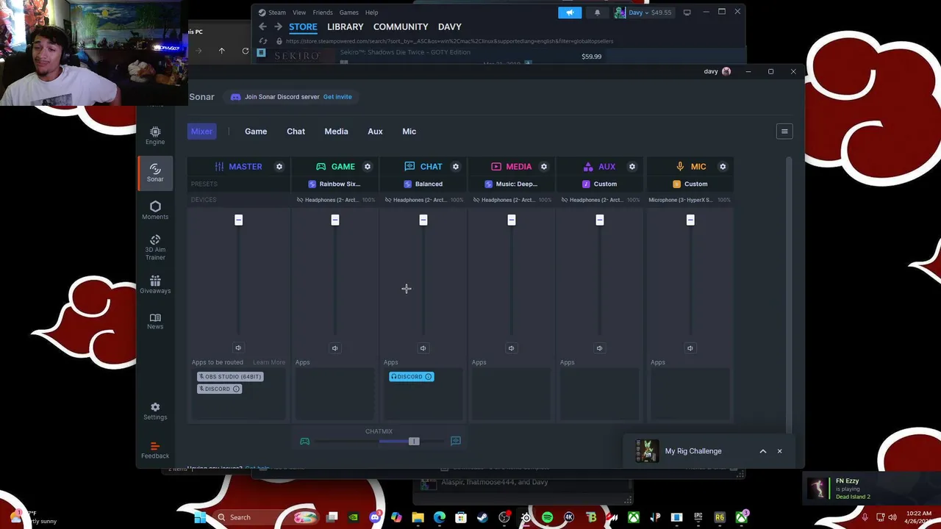This screenshot has height=529, width=941.
Task: Open Steam LIBRARY tab
Action: click(345, 26)
